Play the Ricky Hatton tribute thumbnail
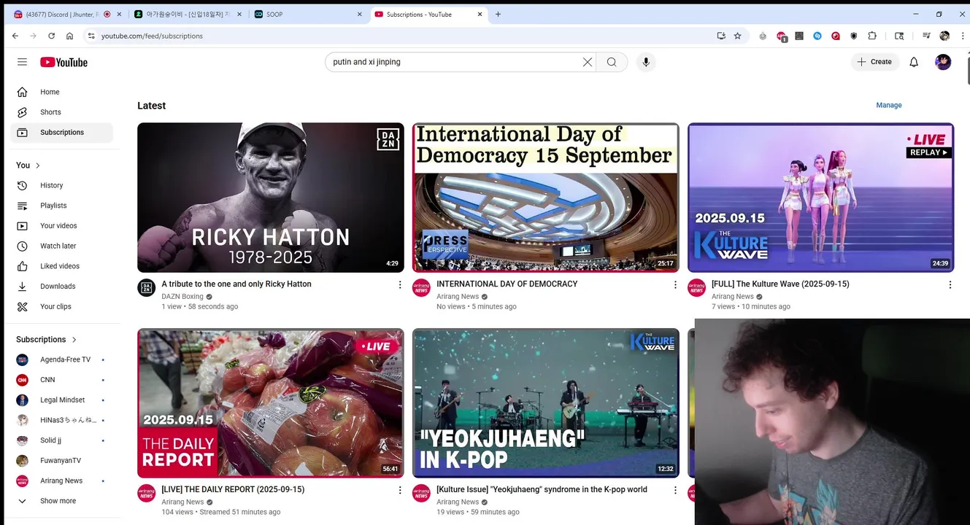Viewport: 970px width, 525px height. click(271, 198)
